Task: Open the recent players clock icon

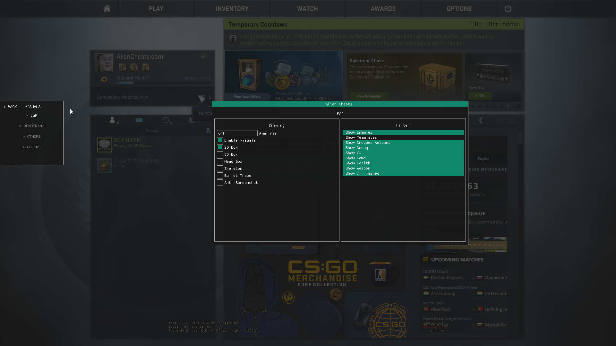Action: pos(166,120)
